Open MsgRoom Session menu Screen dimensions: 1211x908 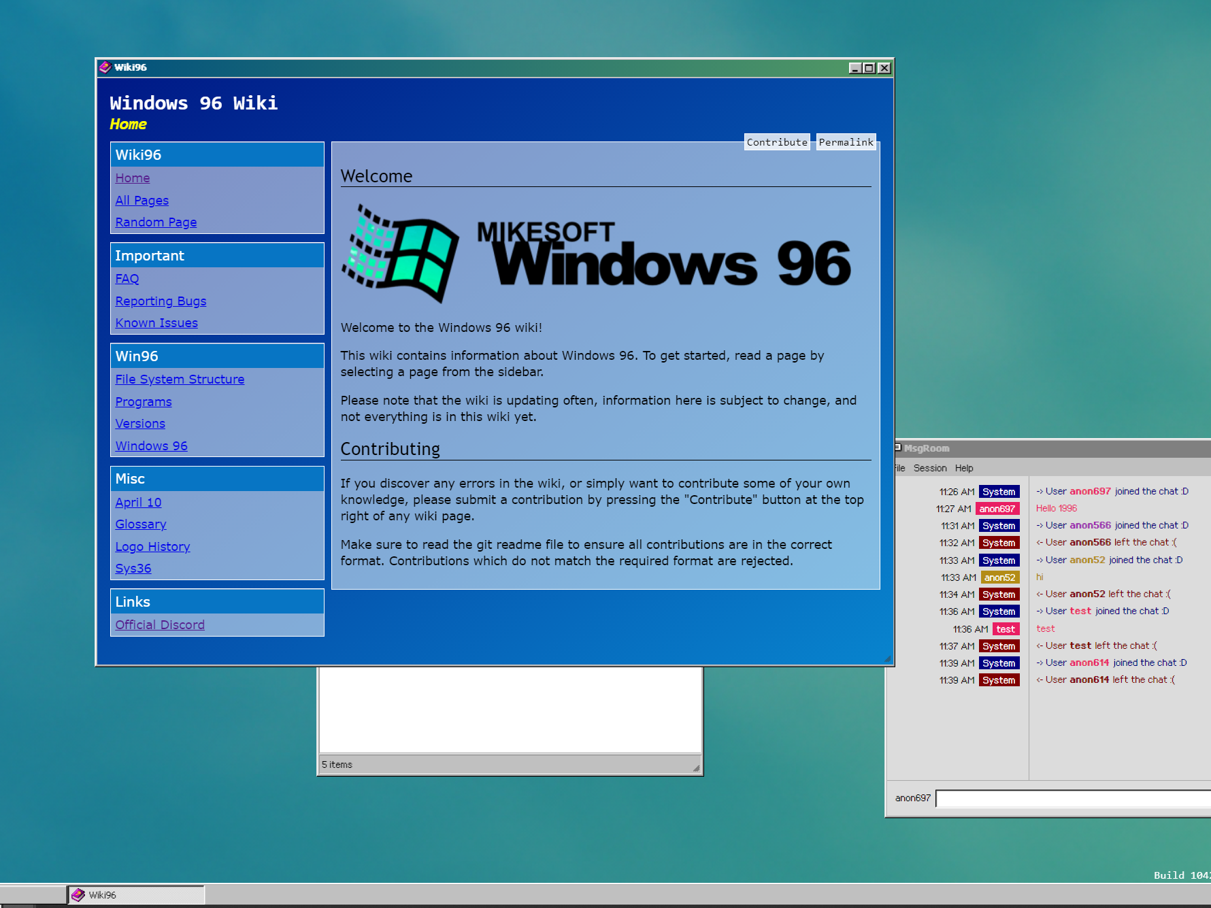click(x=930, y=468)
